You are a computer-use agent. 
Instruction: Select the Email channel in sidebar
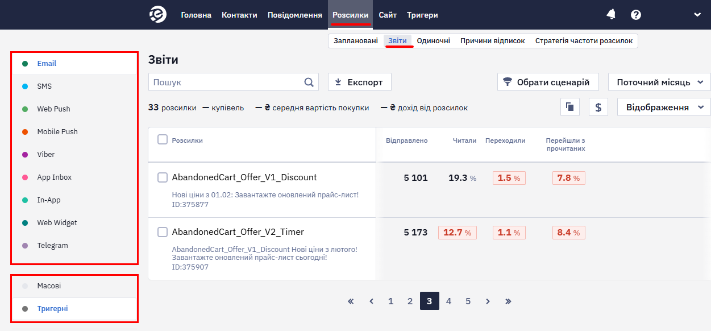click(x=74, y=64)
